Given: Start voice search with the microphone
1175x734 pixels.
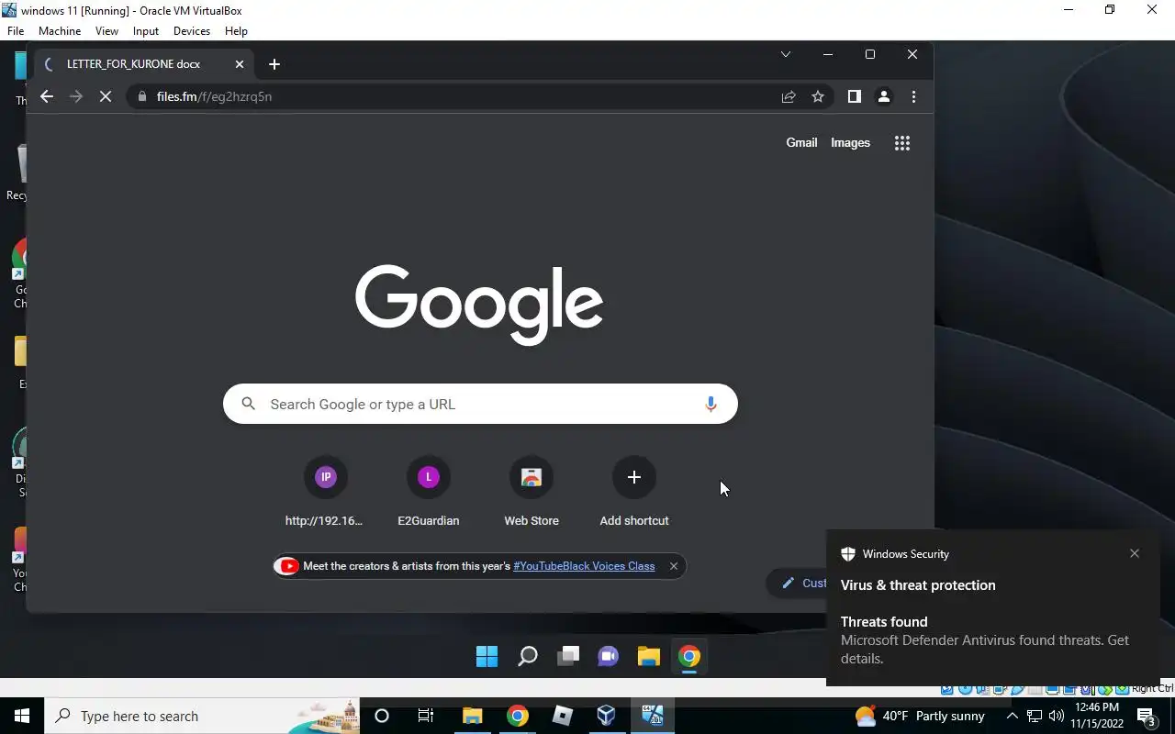Looking at the screenshot, I should pyautogui.click(x=711, y=404).
